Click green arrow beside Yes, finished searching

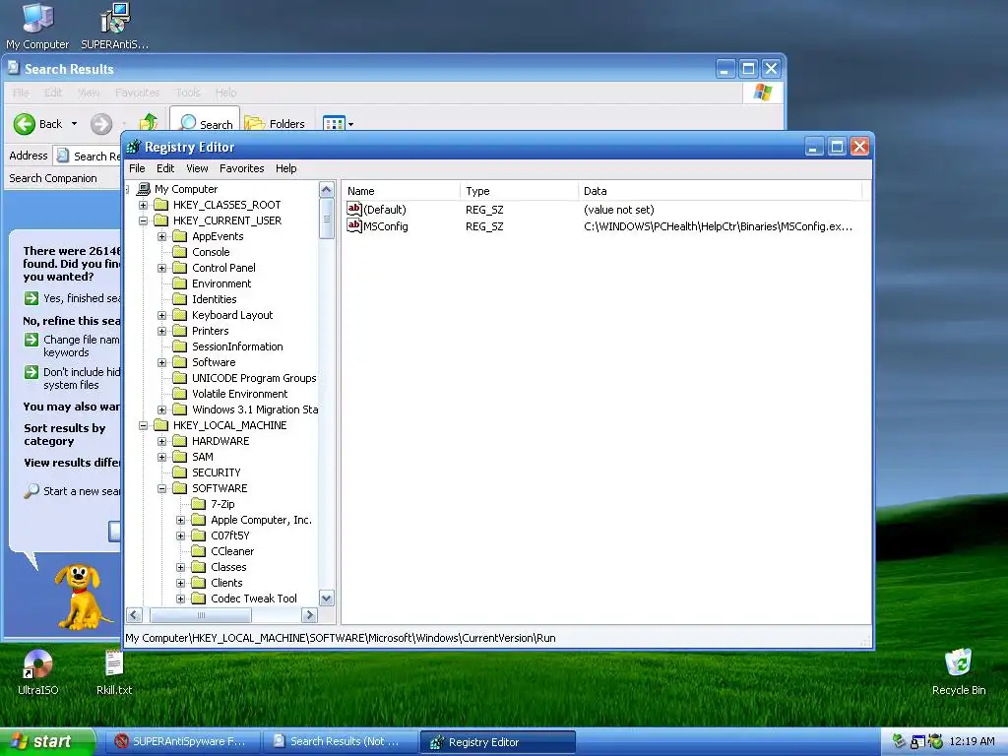[x=31, y=298]
